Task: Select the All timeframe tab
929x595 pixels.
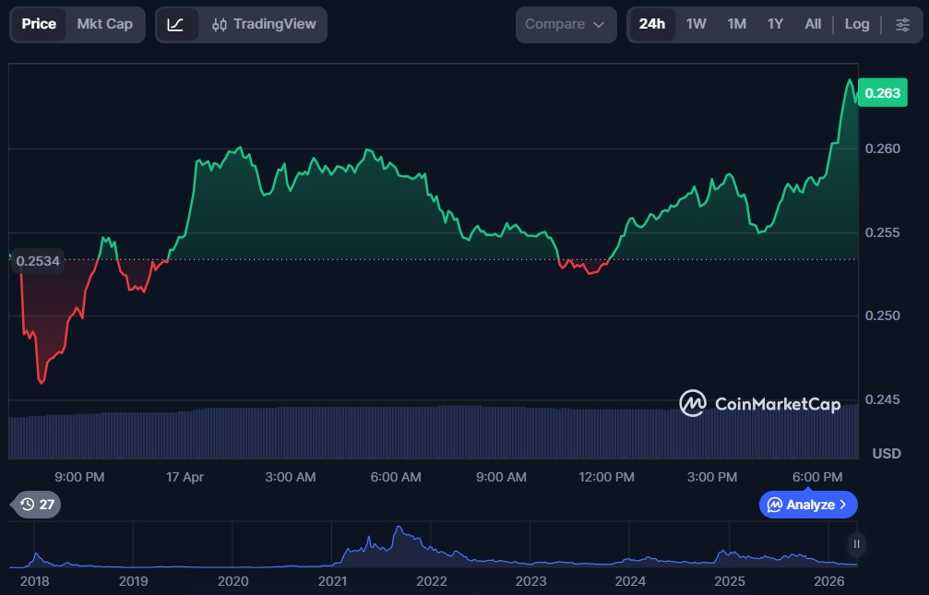Action: 812,24
